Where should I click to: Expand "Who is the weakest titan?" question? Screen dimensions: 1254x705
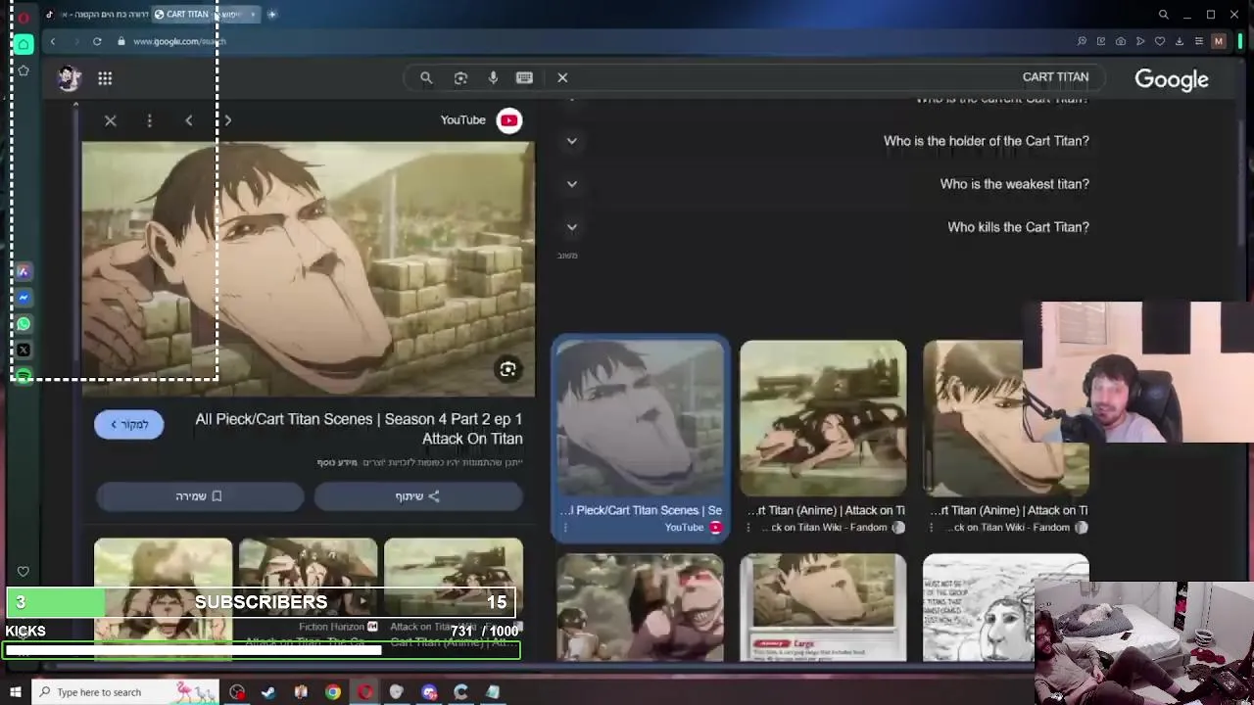coord(1014,184)
